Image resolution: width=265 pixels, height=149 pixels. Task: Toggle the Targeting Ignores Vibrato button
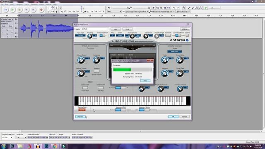[x=96, y=71]
